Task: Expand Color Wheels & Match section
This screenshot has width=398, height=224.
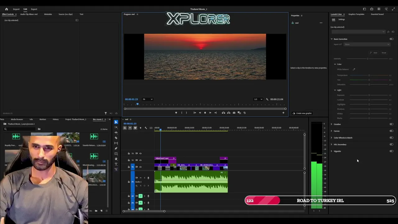Action: (331, 138)
